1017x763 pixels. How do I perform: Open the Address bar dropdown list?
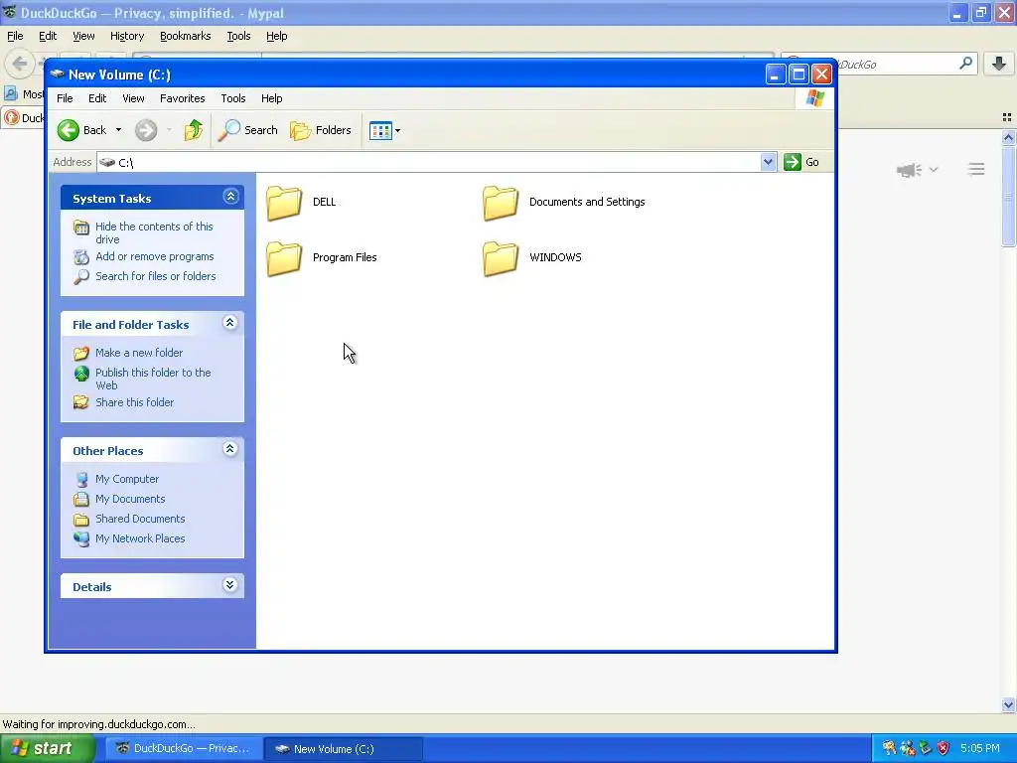tap(768, 162)
